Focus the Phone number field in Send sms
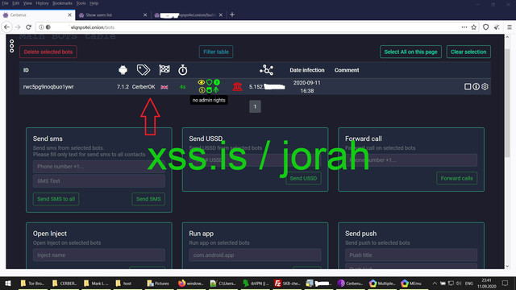The width and height of the screenshot is (516, 290). pyautogui.click(x=99, y=167)
